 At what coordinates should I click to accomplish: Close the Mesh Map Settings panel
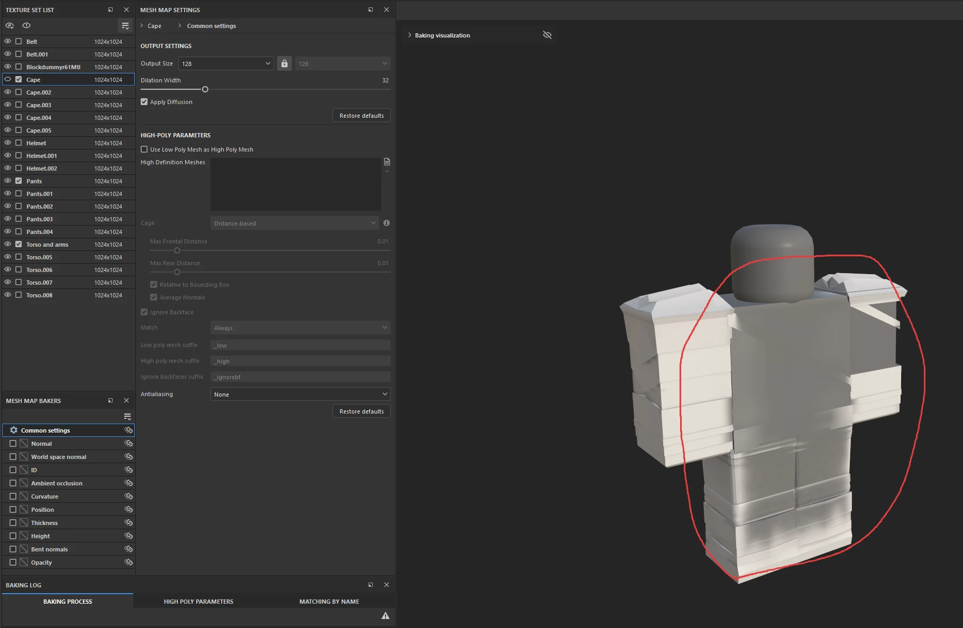387,10
